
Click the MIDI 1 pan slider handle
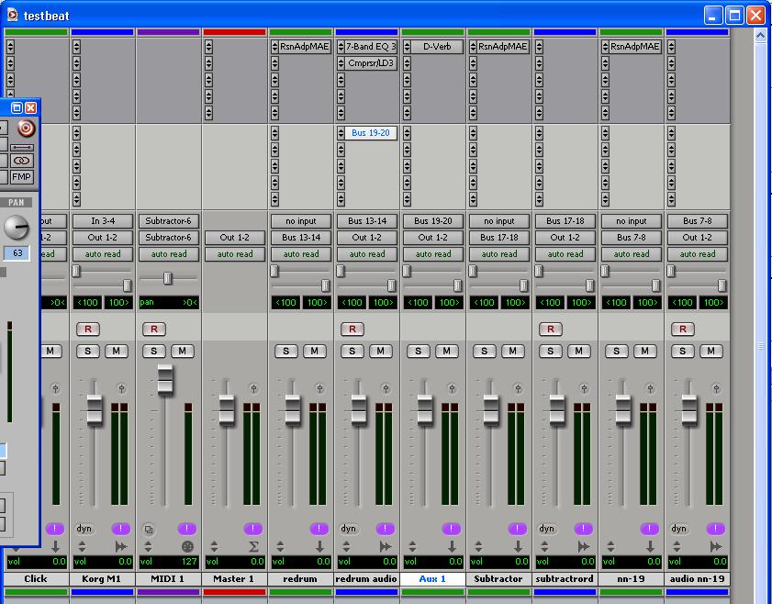coord(167,278)
